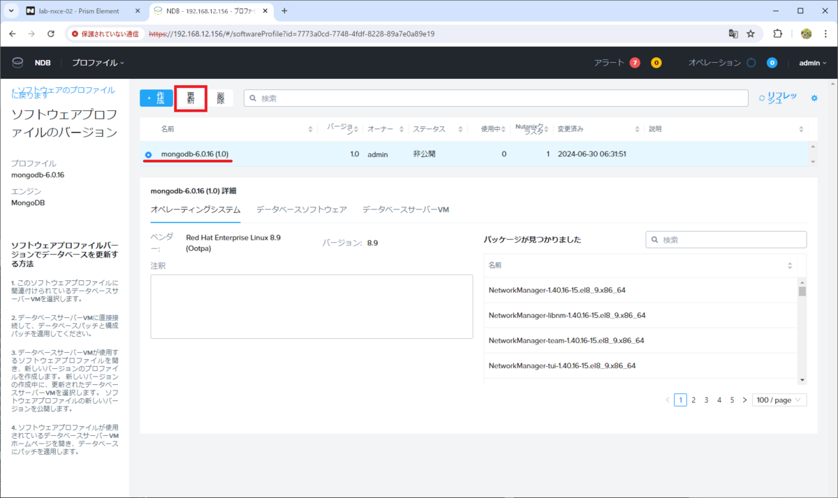Image resolution: width=838 pixels, height=498 pixels.
Task: Go to pagination page 1
Action: point(680,400)
